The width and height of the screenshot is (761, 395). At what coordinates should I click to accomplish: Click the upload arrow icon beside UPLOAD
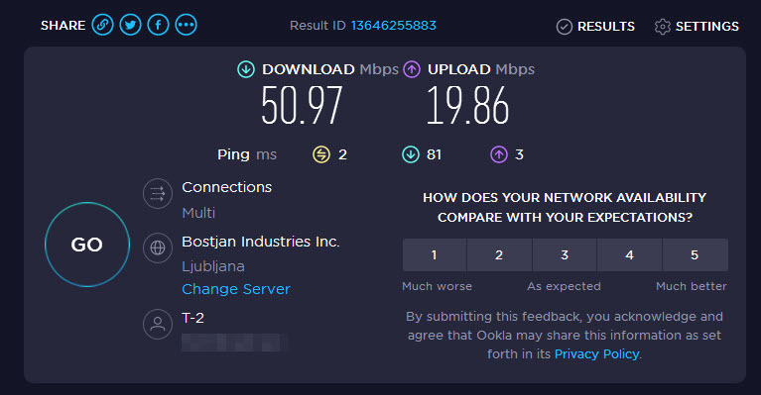412,69
